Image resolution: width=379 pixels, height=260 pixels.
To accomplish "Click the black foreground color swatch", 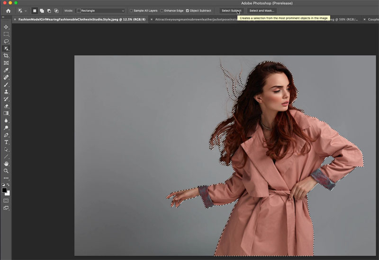I will click(5, 190).
